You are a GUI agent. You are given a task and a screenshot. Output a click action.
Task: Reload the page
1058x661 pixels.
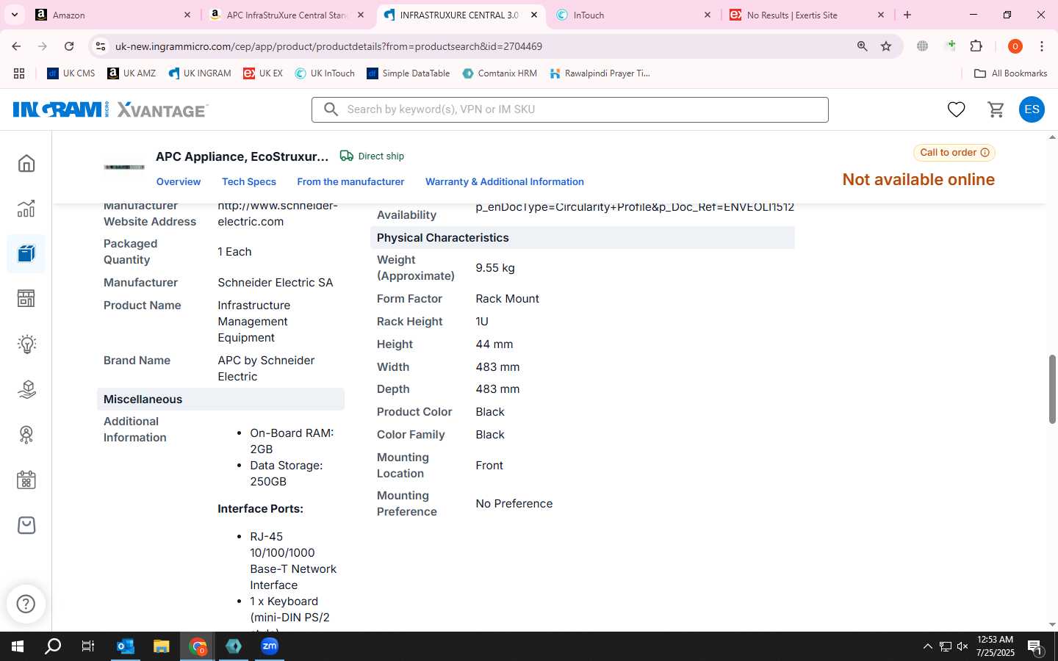[x=69, y=46]
